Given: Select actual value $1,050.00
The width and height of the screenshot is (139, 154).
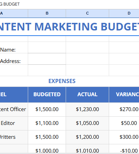Looking at the screenshot, I should click(x=87, y=123).
